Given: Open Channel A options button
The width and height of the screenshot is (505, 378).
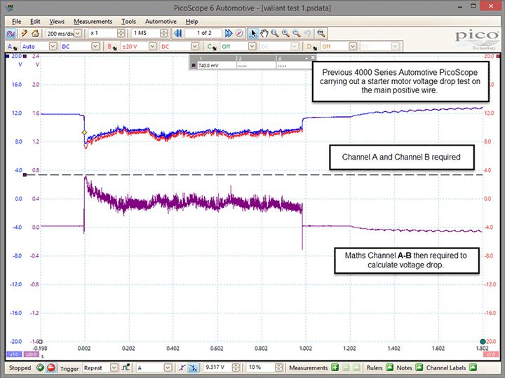Looking at the screenshot, I should click(12, 47).
